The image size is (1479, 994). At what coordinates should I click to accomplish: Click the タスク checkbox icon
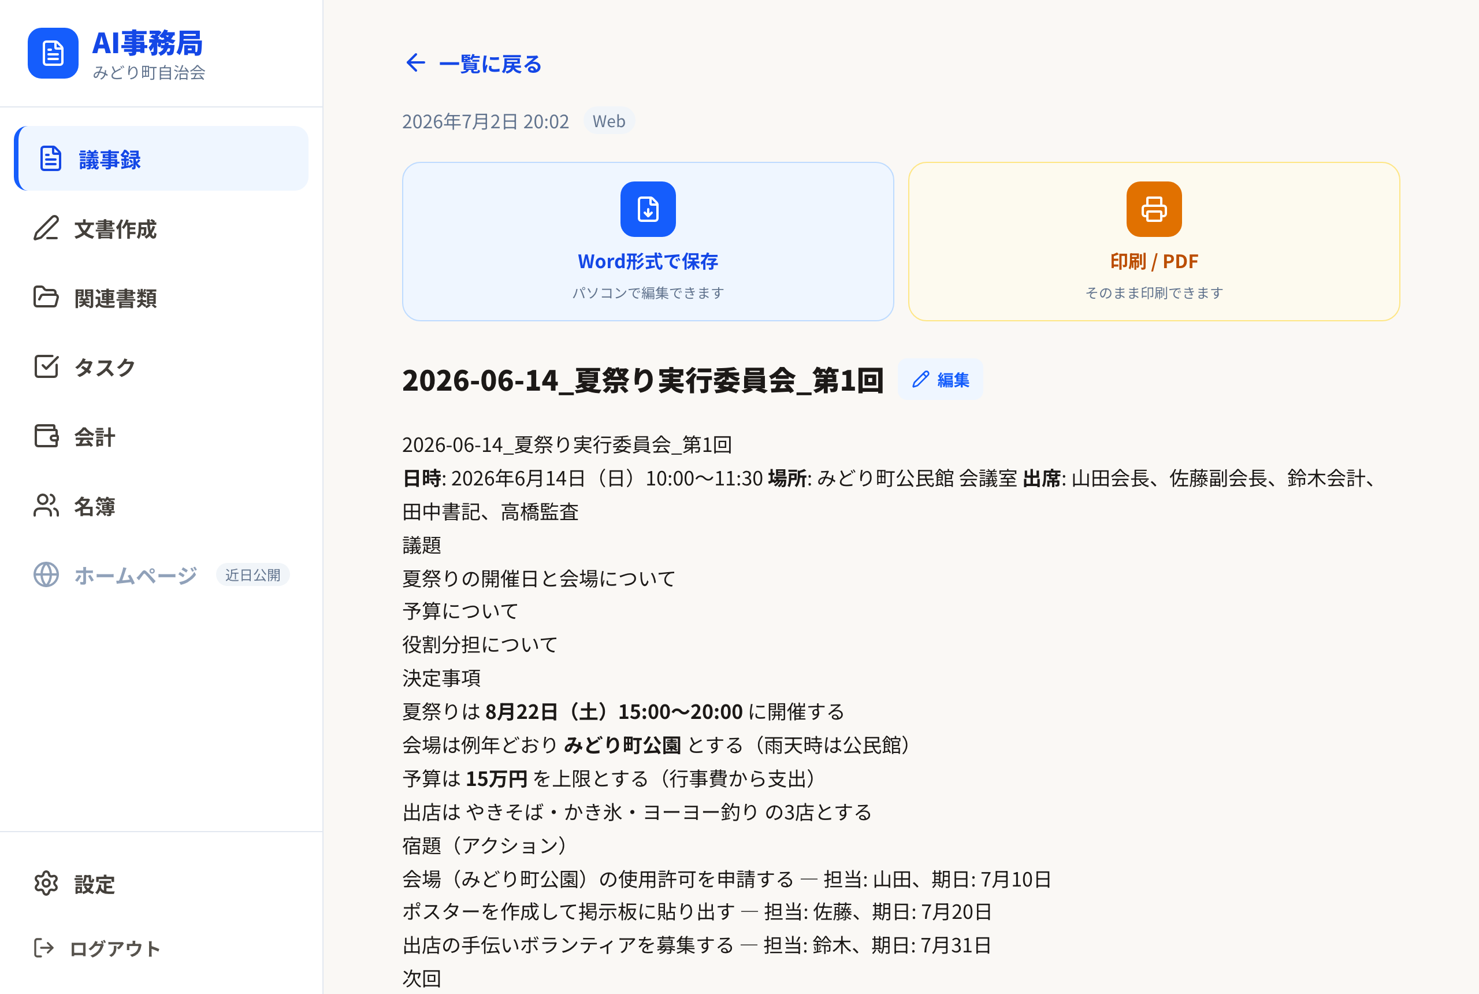tap(46, 366)
